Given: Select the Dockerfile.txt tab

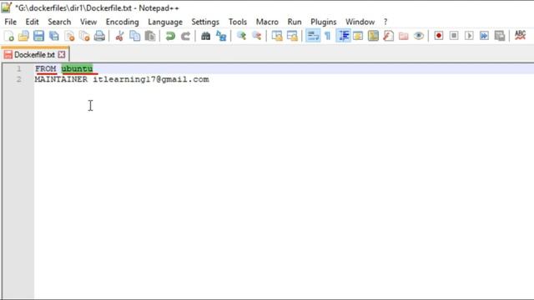Looking at the screenshot, I should click(34, 54).
